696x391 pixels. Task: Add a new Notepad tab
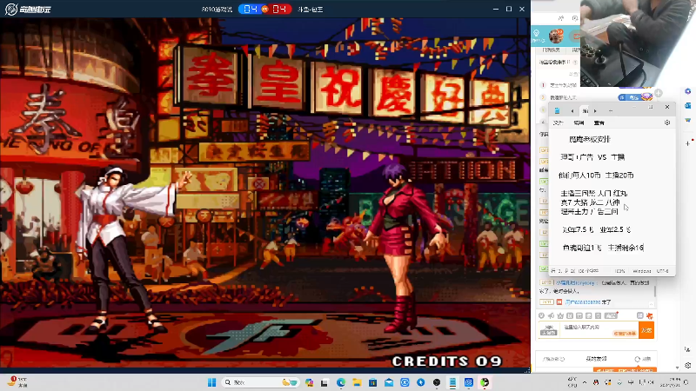611,111
